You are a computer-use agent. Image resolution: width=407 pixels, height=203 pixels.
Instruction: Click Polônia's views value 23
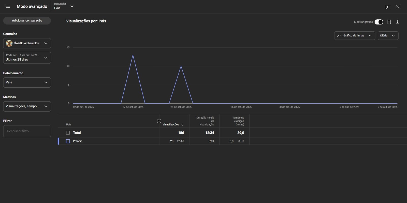172,141
